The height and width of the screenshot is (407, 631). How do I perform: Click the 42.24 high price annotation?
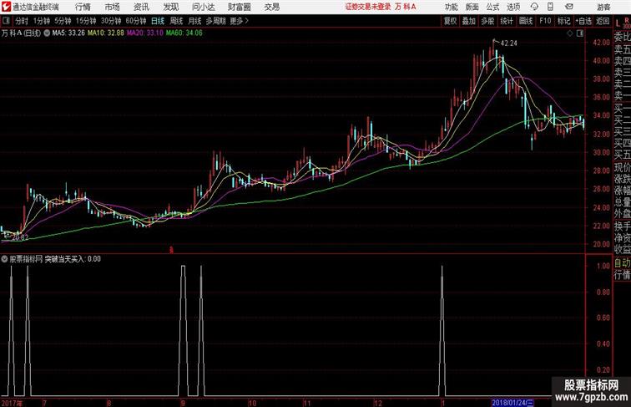coord(508,43)
